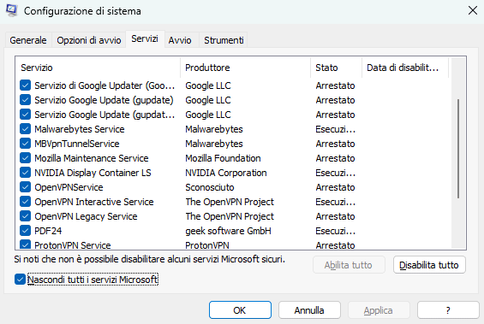Select NVIDIA Display Container LS name
484x324 pixels.
point(93,173)
